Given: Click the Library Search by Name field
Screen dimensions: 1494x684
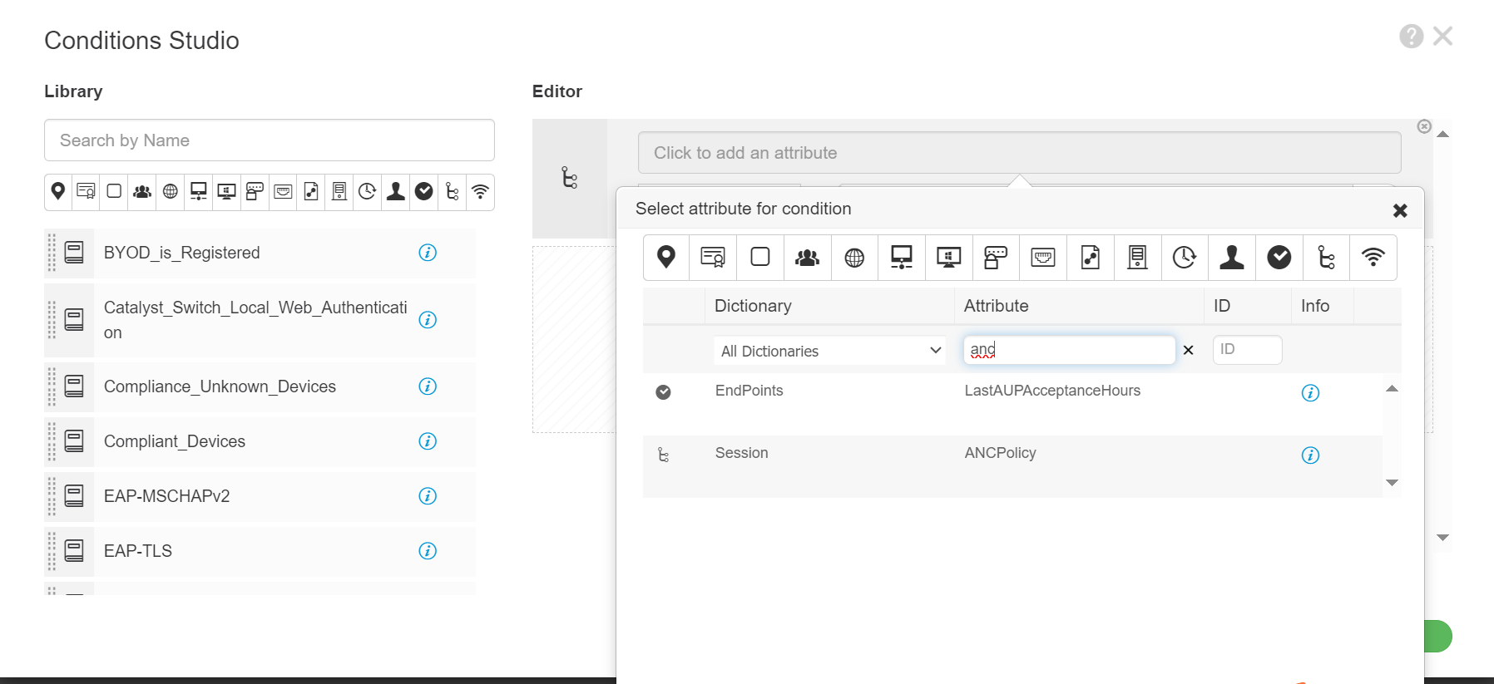Looking at the screenshot, I should [x=270, y=140].
